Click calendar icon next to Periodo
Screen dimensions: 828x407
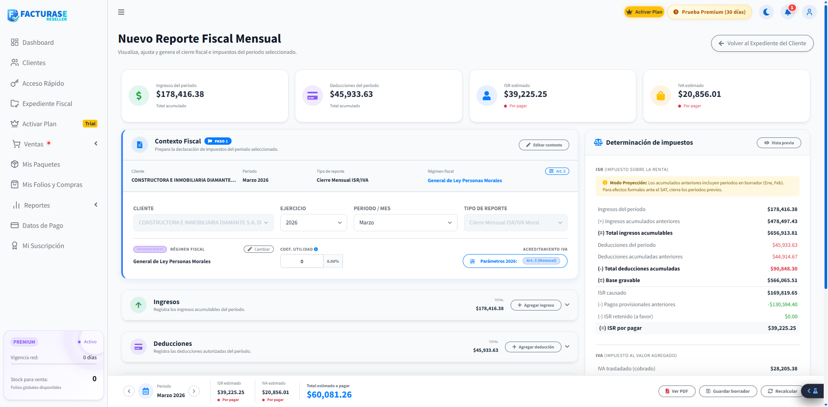pyautogui.click(x=146, y=391)
